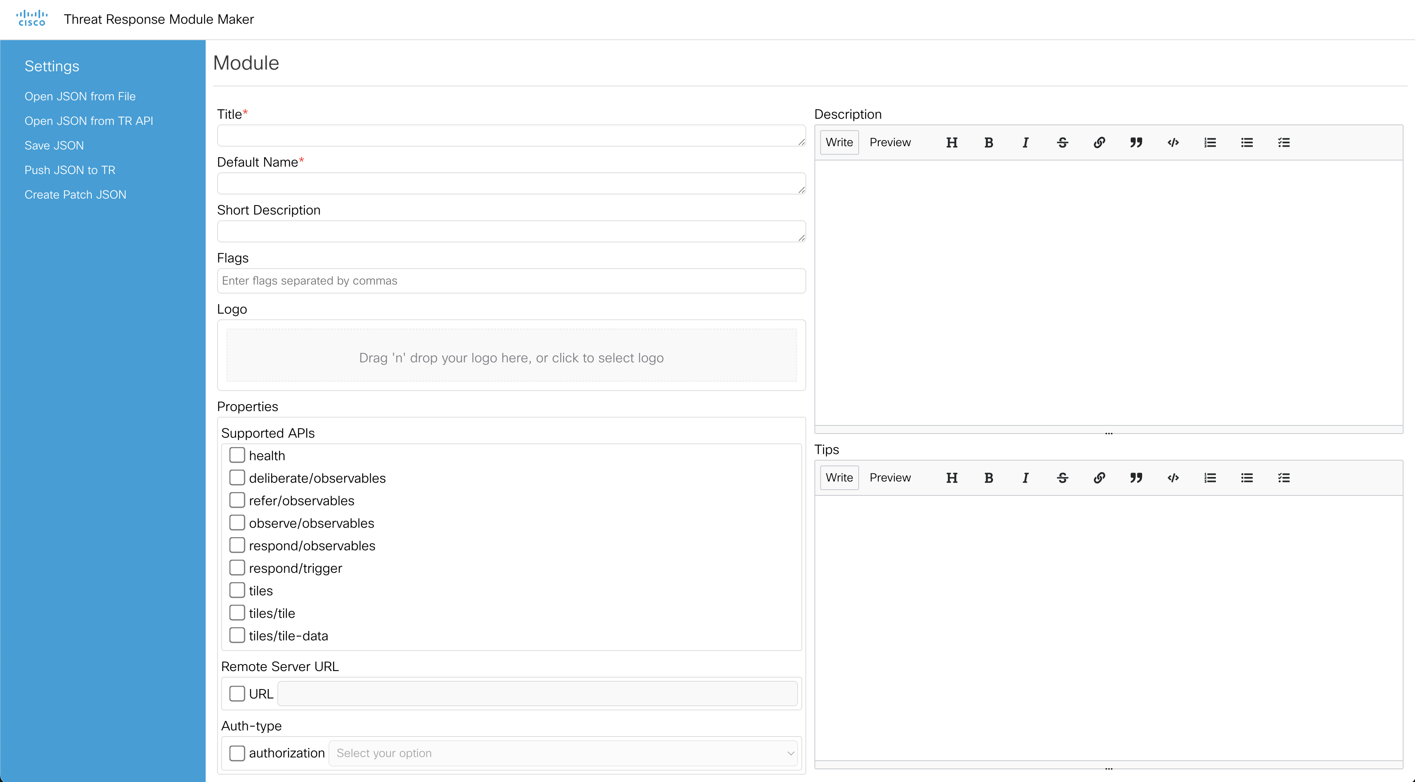Click Save JSON in the sidebar
This screenshot has height=782, width=1415.
pos(54,145)
